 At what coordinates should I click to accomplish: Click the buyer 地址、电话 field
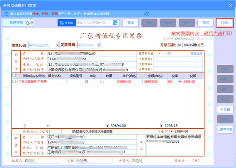coord(92,64)
